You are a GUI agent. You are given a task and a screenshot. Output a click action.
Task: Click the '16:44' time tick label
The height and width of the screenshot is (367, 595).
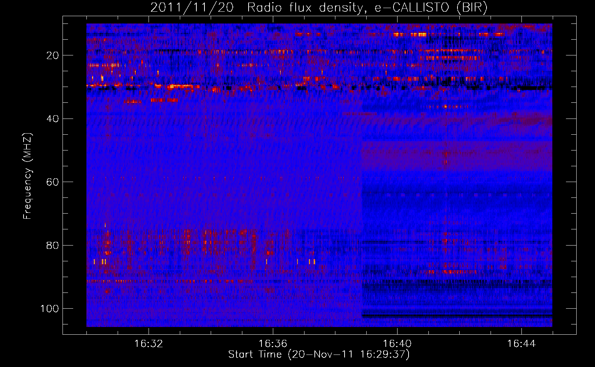click(x=521, y=344)
